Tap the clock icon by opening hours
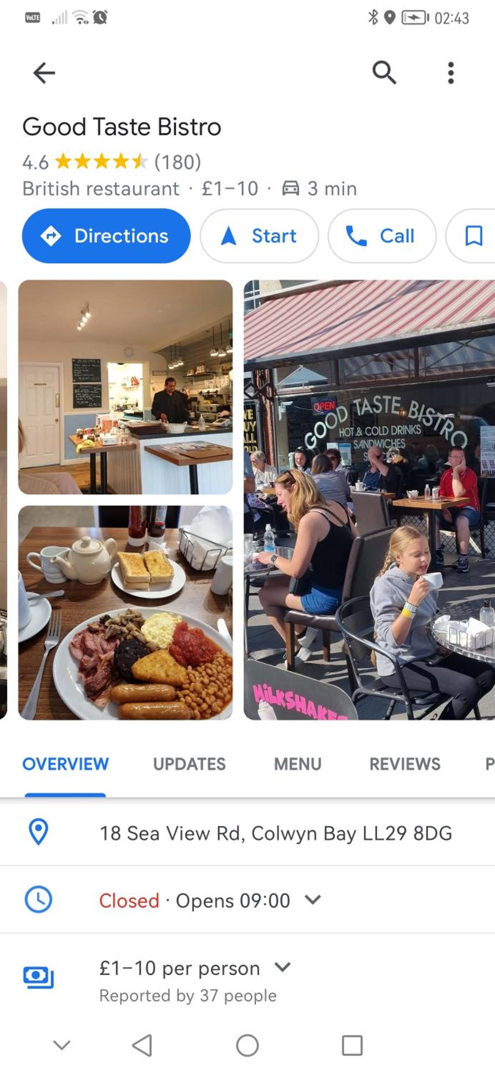Screen dimensions: 495x1073 [38, 899]
